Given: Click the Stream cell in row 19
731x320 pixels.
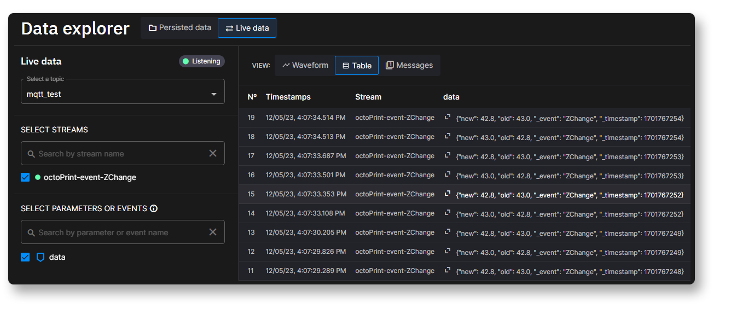Looking at the screenshot, I should (x=394, y=118).
